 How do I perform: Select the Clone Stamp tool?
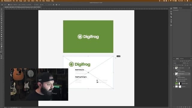tap(1, 27)
